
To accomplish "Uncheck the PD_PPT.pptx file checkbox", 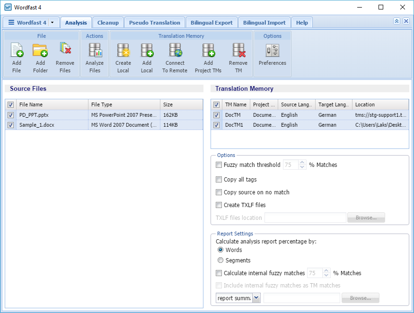I will 10,115.
